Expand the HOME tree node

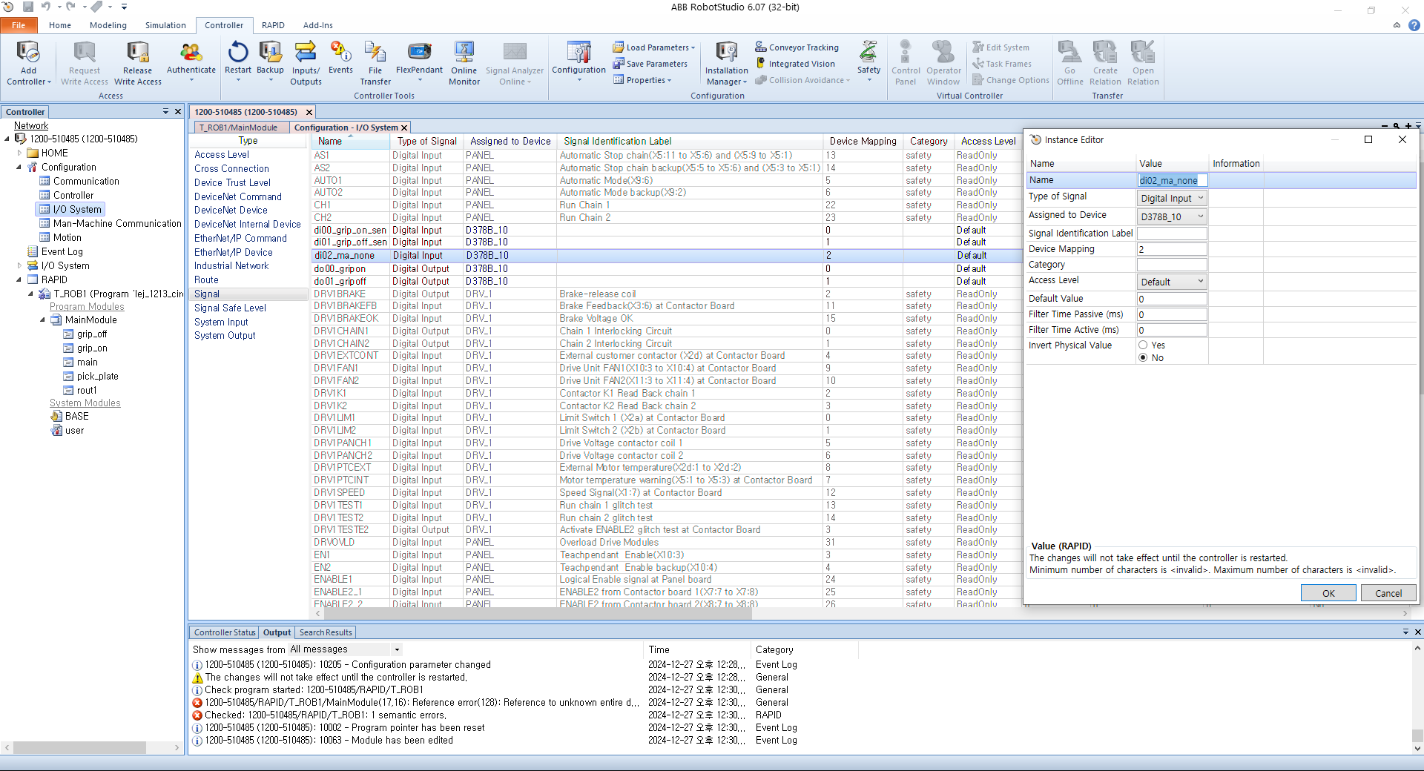(x=19, y=153)
